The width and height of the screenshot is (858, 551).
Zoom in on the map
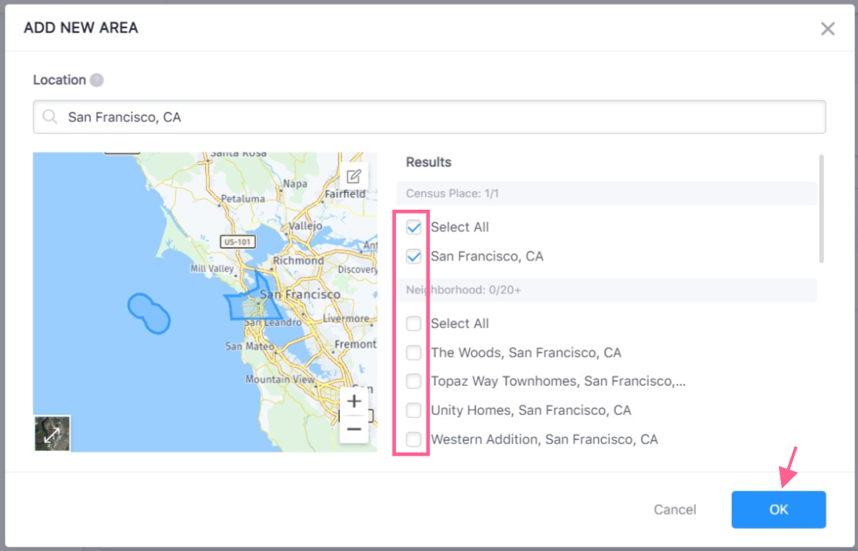click(354, 401)
